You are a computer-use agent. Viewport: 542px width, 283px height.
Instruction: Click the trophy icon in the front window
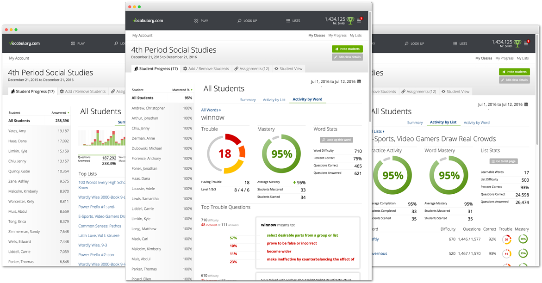(350, 20)
